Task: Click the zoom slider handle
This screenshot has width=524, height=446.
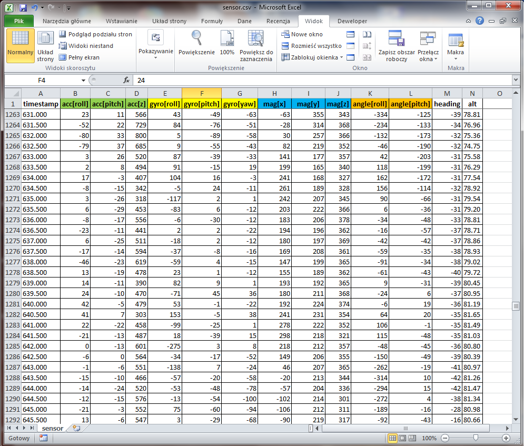Action: click(476, 438)
